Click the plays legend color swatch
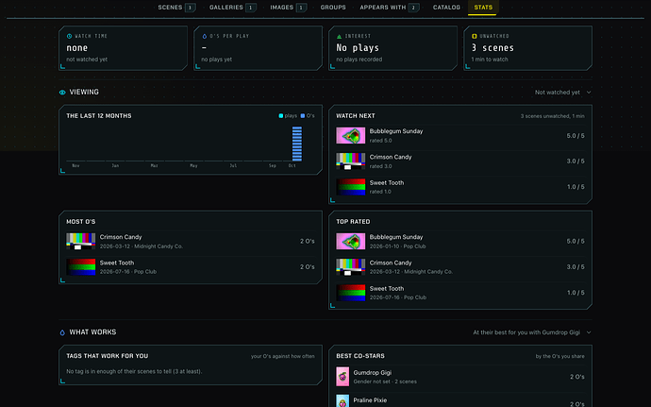This screenshot has height=407, width=651. pyautogui.click(x=281, y=116)
